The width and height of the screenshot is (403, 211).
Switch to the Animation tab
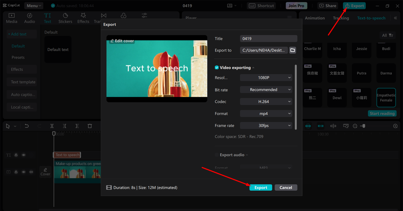tap(315, 18)
